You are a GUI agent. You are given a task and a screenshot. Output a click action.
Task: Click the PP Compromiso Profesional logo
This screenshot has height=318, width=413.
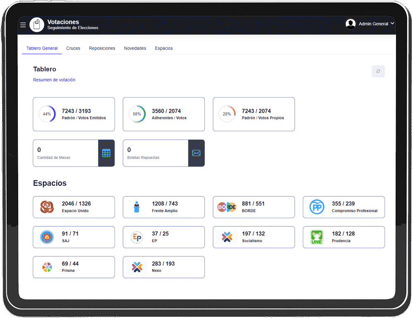[317, 207]
